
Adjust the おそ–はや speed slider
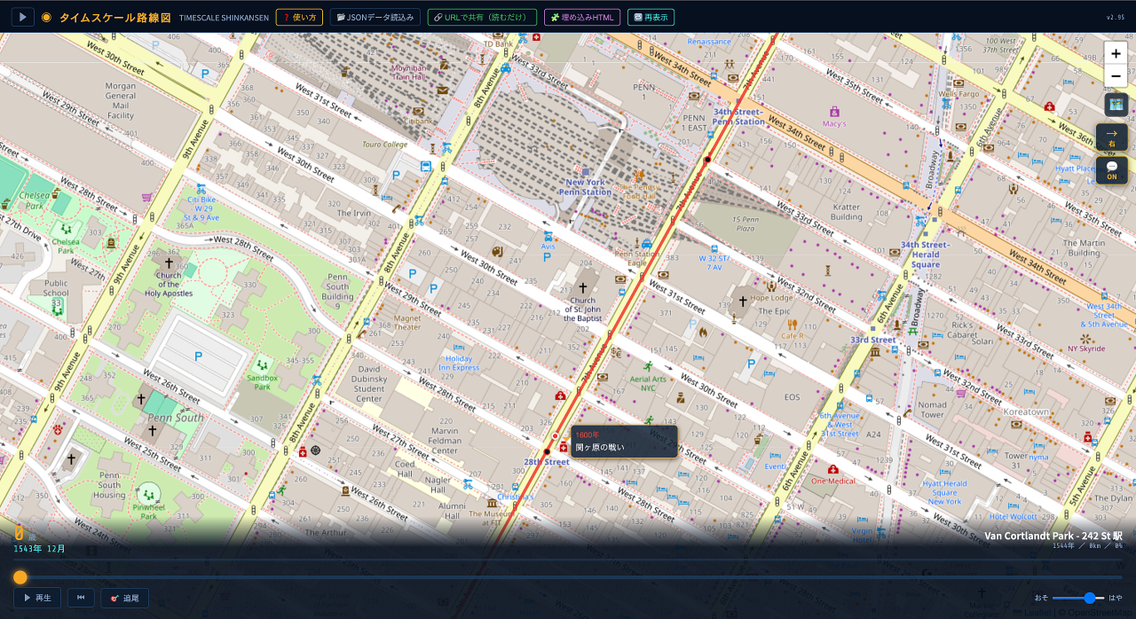coord(1079,598)
